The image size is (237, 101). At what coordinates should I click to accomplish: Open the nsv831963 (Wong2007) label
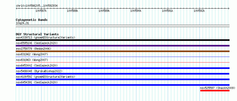(32, 60)
